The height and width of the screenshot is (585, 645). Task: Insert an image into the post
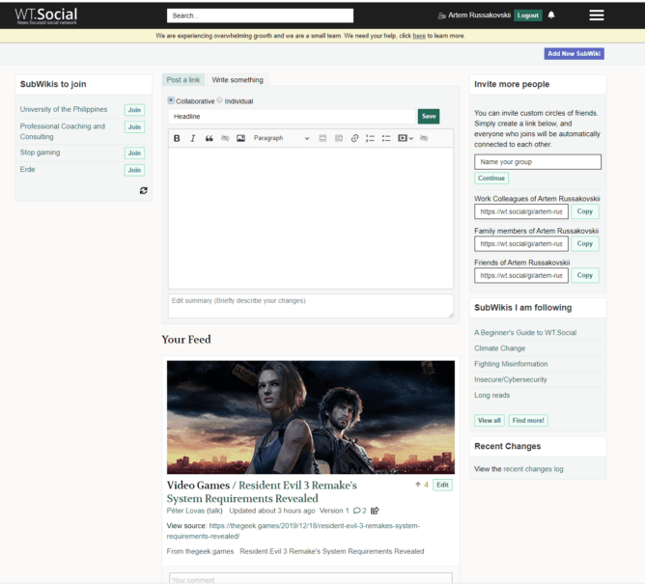click(x=240, y=138)
